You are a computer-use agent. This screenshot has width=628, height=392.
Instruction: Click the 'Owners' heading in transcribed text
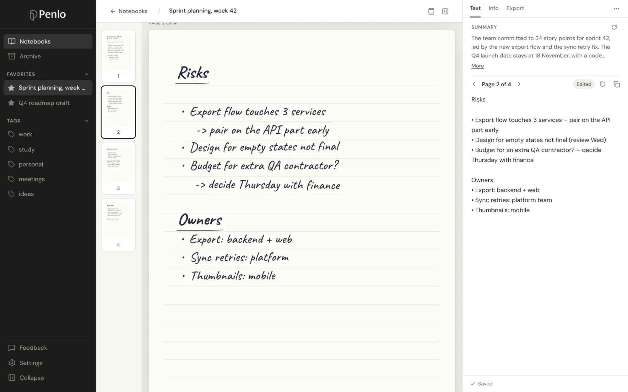tap(482, 180)
